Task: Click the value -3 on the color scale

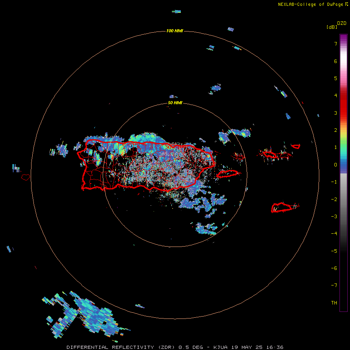Action: pyautogui.click(x=334, y=217)
